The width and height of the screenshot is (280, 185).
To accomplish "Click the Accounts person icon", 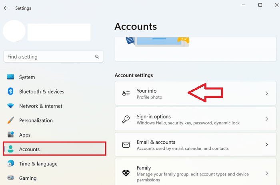I will click(x=10, y=149).
